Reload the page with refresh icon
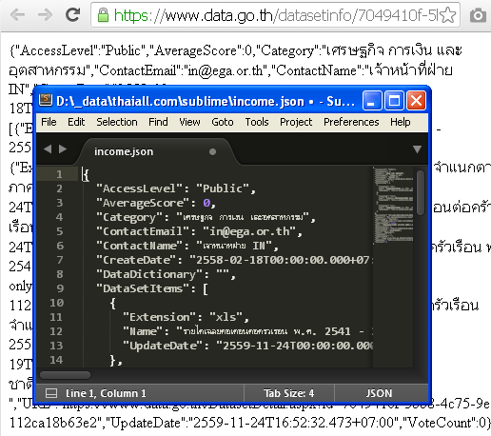491x436 pixels. [x=72, y=14]
